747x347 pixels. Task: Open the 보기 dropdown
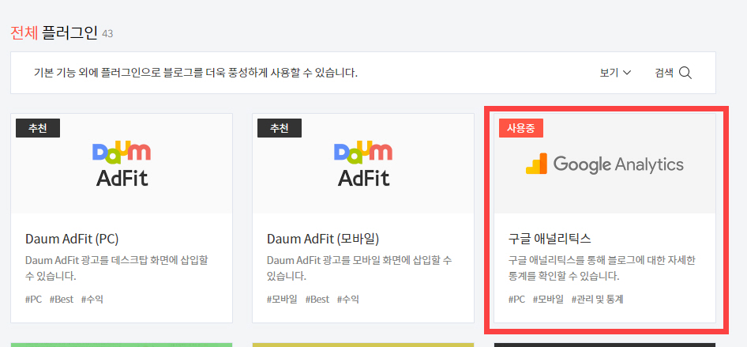615,73
